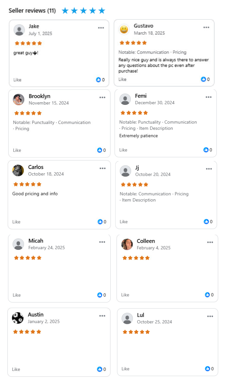The image size is (226, 382).
Task: Click thumbs-up icon on Brooklyn's review
Action: coord(99,150)
